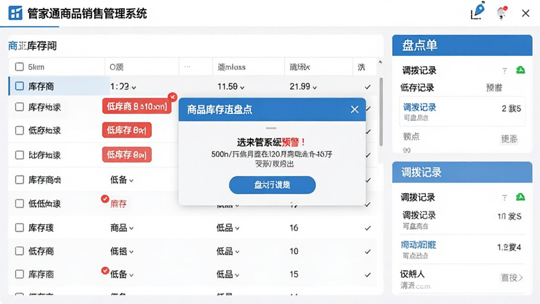Open the pen edit icon in title bar
Image resolution: width=540 pixels, height=304 pixels.
(x=477, y=11)
